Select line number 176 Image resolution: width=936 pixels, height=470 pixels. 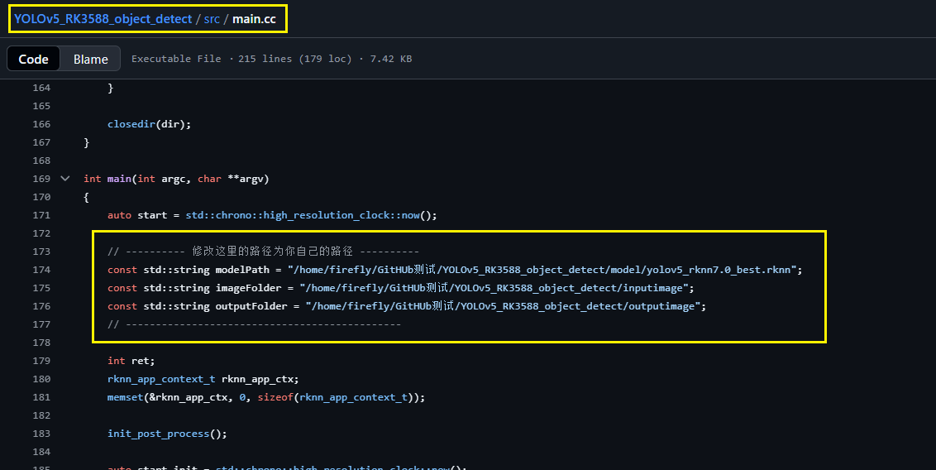tap(41, 306)
